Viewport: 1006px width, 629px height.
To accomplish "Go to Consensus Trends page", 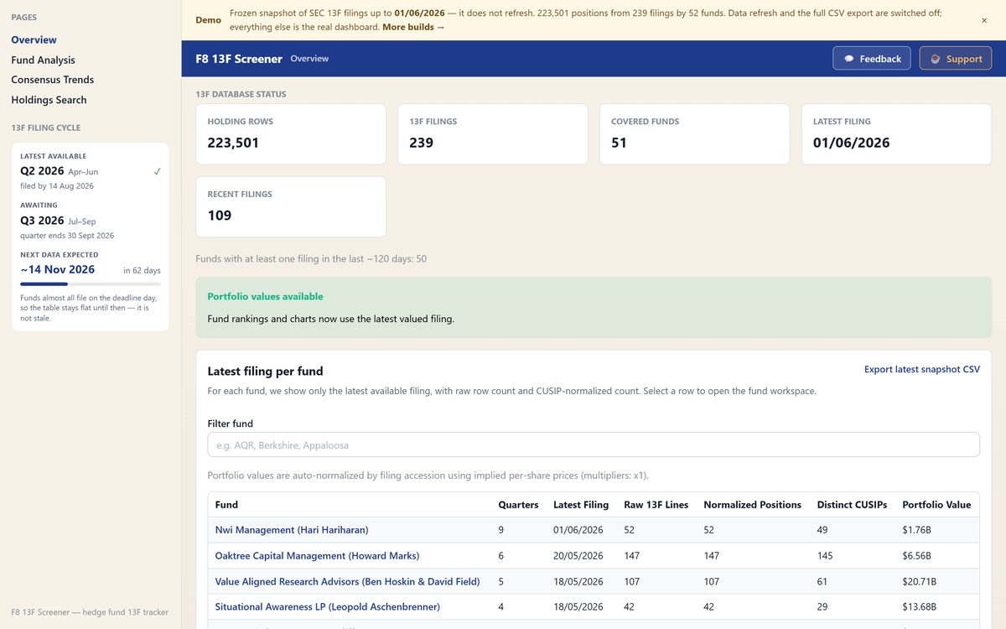I will (x=52, y=80).
